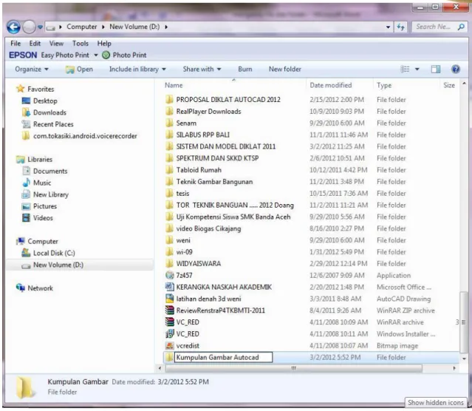This screenshot has width=472, height=411.
Task: Select KERANGKA NASKAH AKADEMIK Word document icon
Action: click(170, 287)
